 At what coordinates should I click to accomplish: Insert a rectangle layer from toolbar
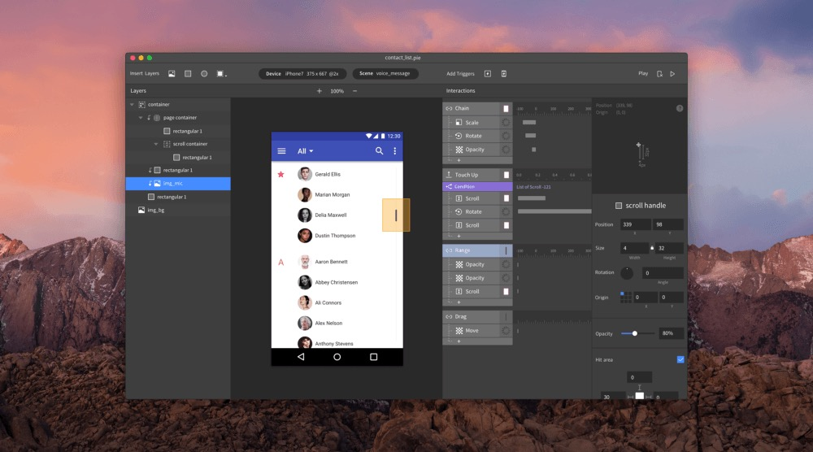[x=188, y=74]
